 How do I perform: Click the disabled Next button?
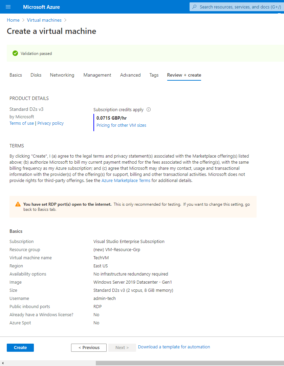click(x=122, y=348)
